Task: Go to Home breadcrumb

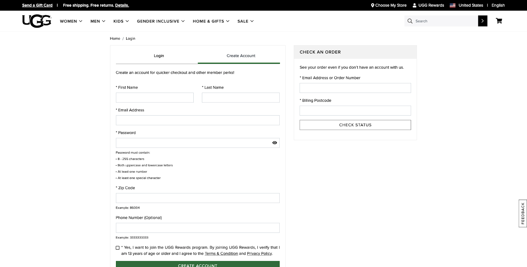Action: [x=115, y=38]
